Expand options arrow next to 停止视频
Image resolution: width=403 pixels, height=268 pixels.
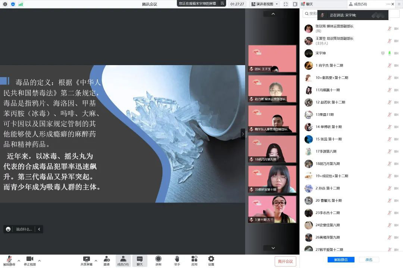coord(40,260)
